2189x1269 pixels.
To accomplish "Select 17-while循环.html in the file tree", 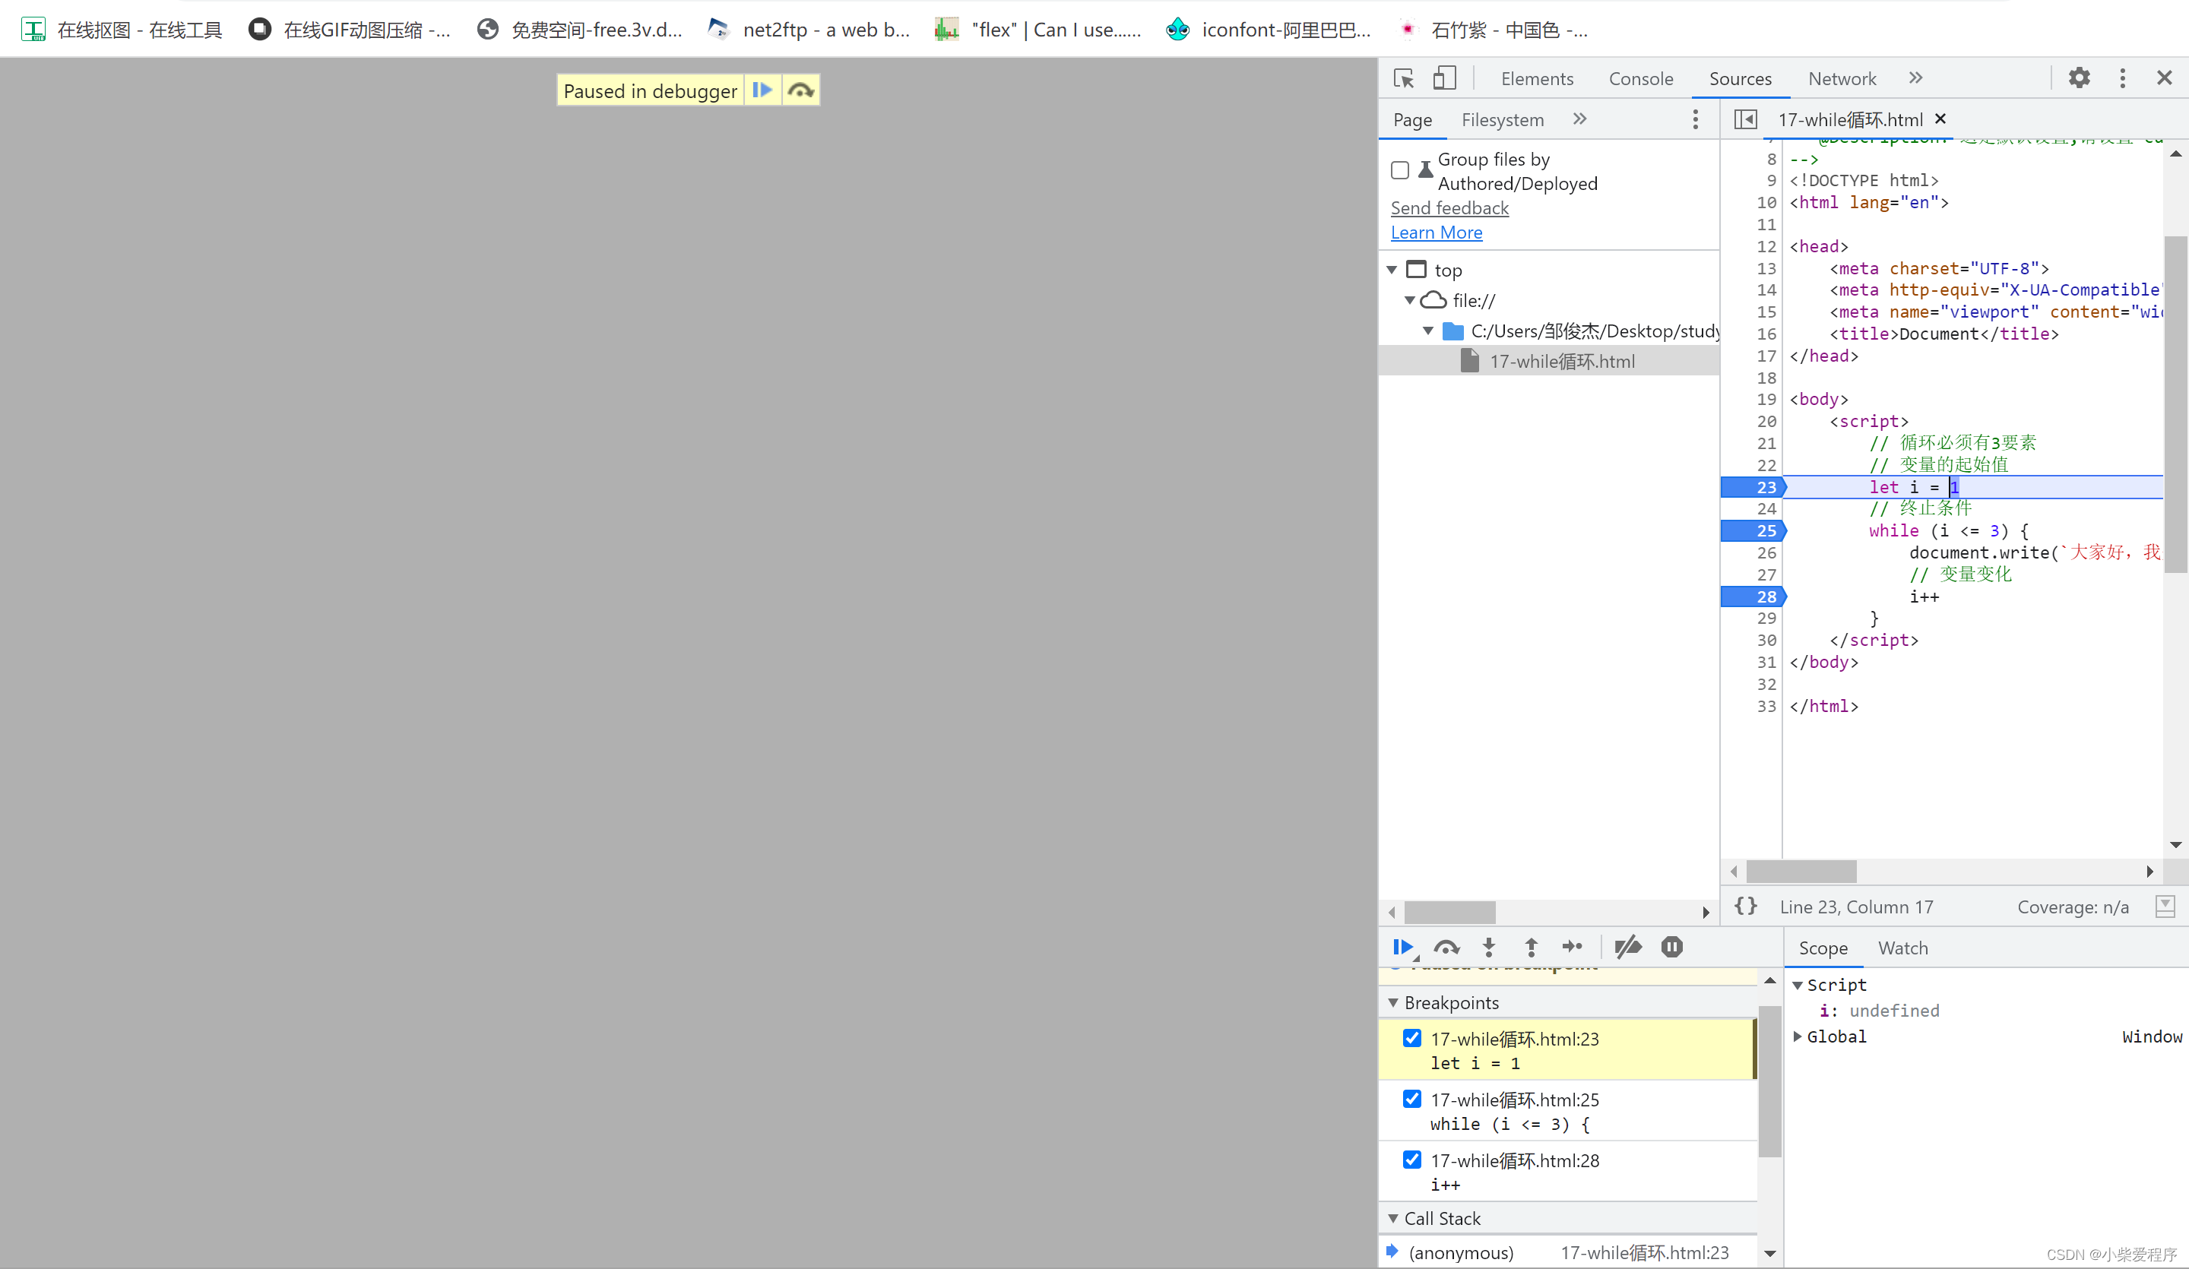I will pyautogui.click(x=1549, y=362).
